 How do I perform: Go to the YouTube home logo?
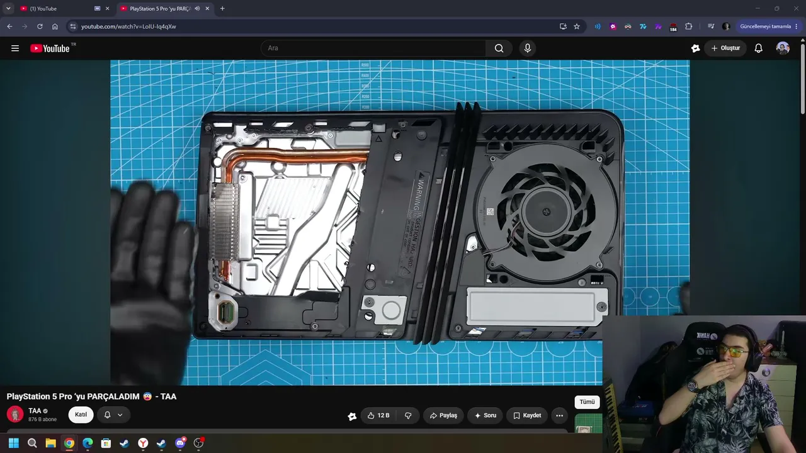tap(50, 48)
